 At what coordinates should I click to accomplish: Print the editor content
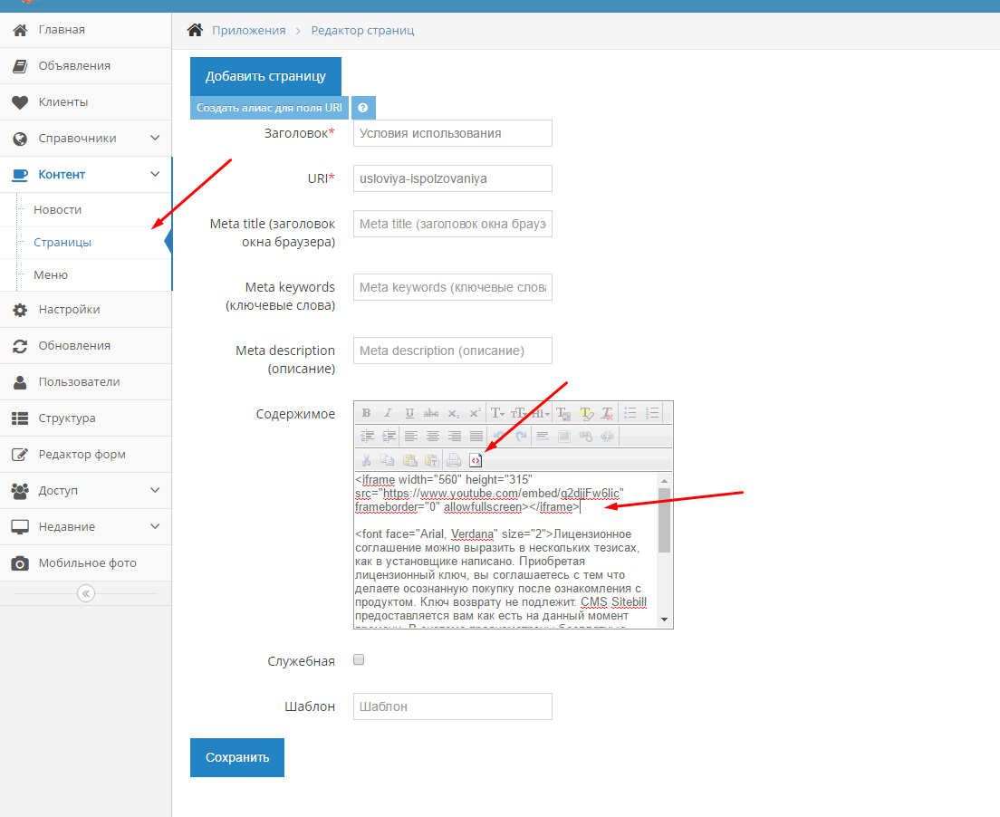click(454, 460)
